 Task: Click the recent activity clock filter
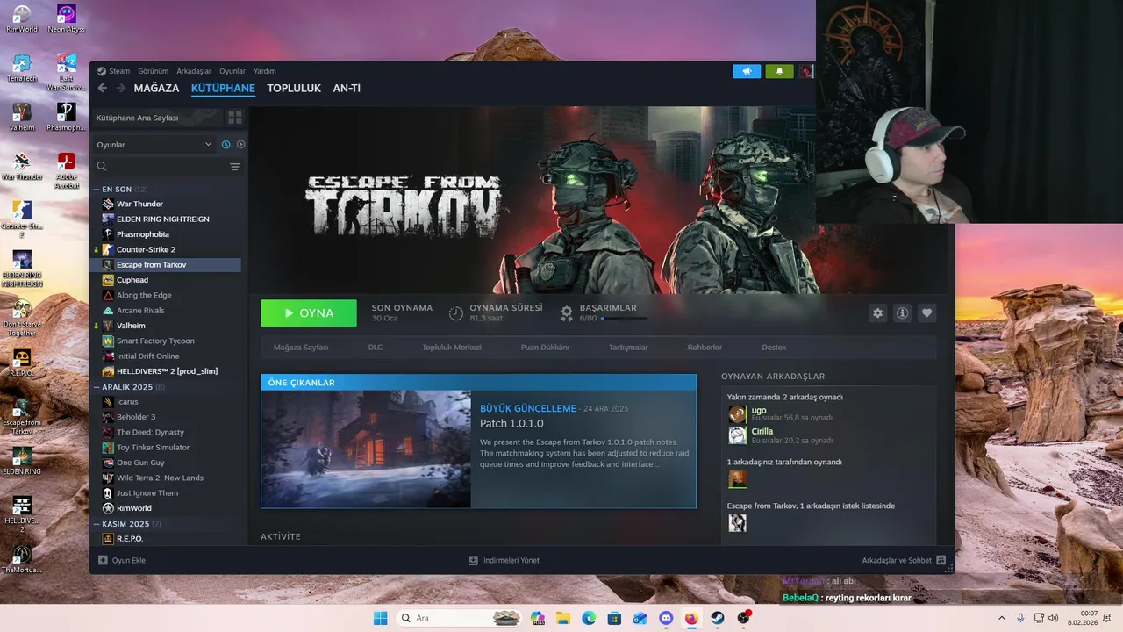[226, 144]
